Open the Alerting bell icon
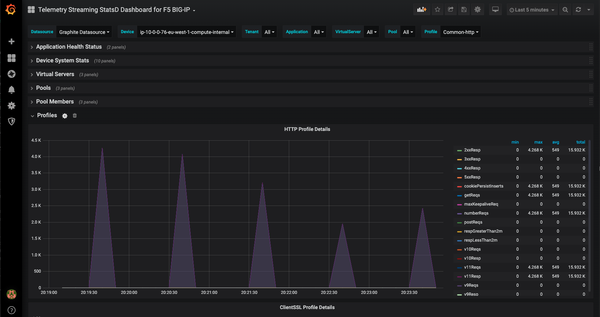 [12, 89]
